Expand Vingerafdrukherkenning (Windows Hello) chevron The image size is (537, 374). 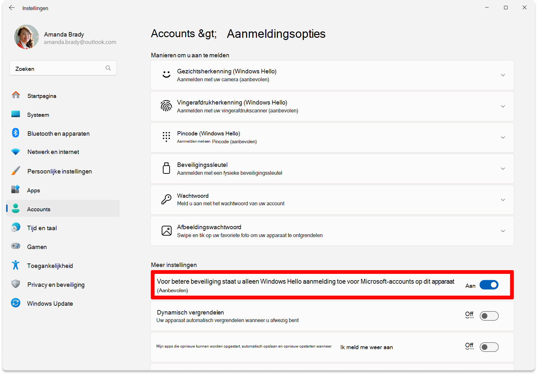pyautogui.click(x=503, y=106)
